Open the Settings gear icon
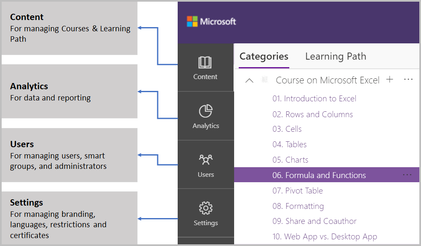The width and height of the screenshot is (421, 246). (x=206, y=208)
